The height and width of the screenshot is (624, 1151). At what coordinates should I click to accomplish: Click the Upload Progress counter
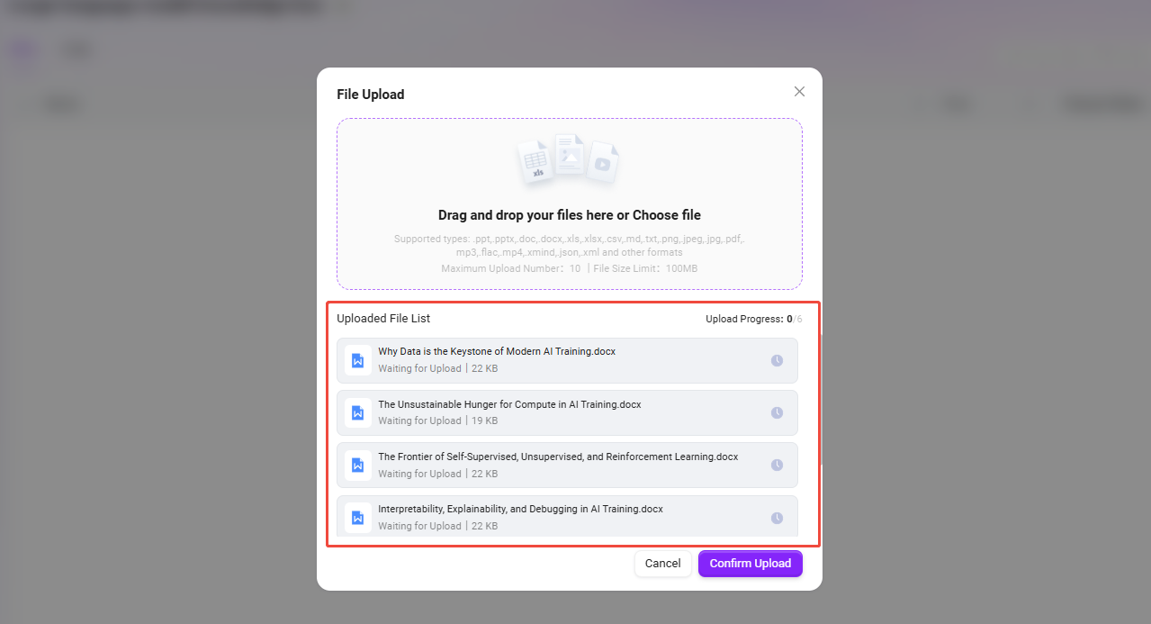pyautogui.click(x=753, y=319)
